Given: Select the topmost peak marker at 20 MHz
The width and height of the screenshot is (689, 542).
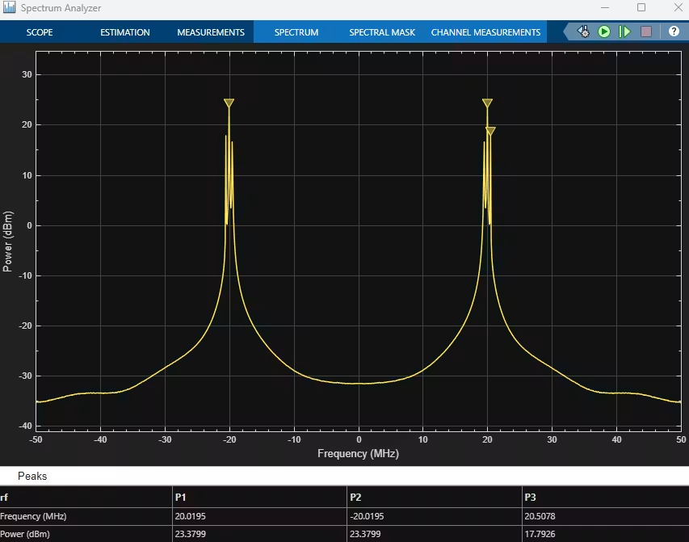Looking at the screenshot, I should 487,103.
